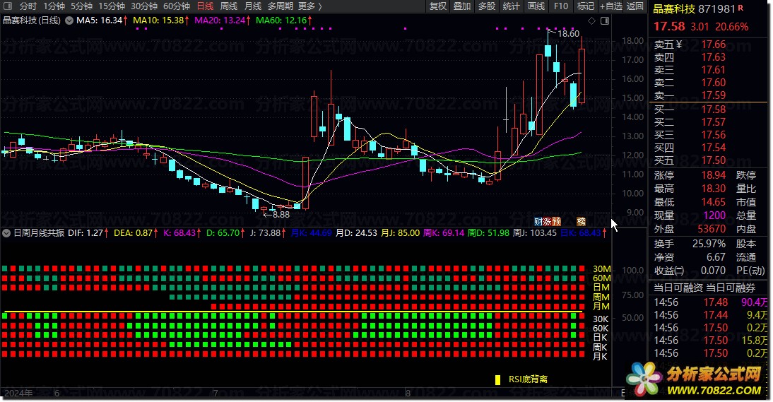Click the R margin badge beside 871981
Image resolution: width=773 pixels, height=402 pixels.
click(x=740, y=8)
